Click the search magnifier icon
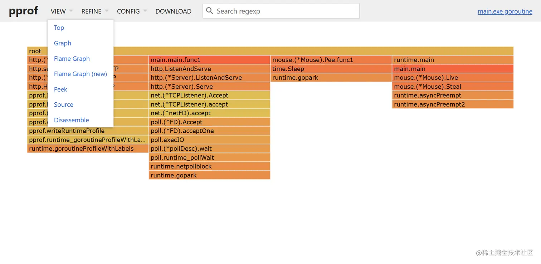Screen dimensions: 541x264 pyautogui.click(x=210, y=11)
